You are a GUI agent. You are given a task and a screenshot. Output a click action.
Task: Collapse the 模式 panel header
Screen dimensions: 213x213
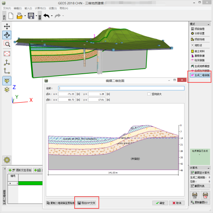(x=208, y=24)
